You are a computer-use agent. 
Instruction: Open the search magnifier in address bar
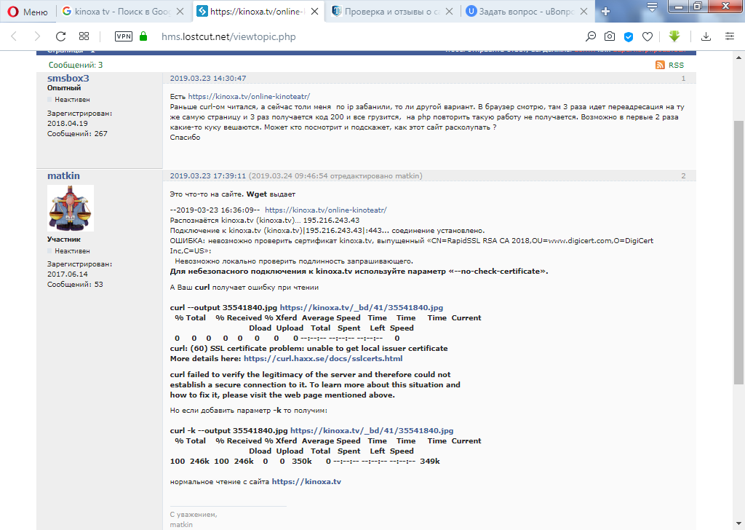click(x=591, y=36)
